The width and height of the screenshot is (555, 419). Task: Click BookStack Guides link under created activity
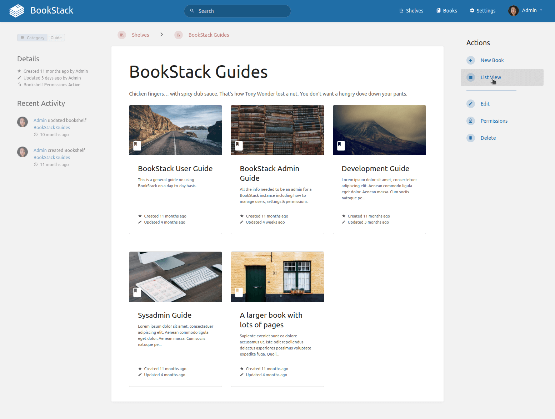pyautogui.click(x=52, y=158)
